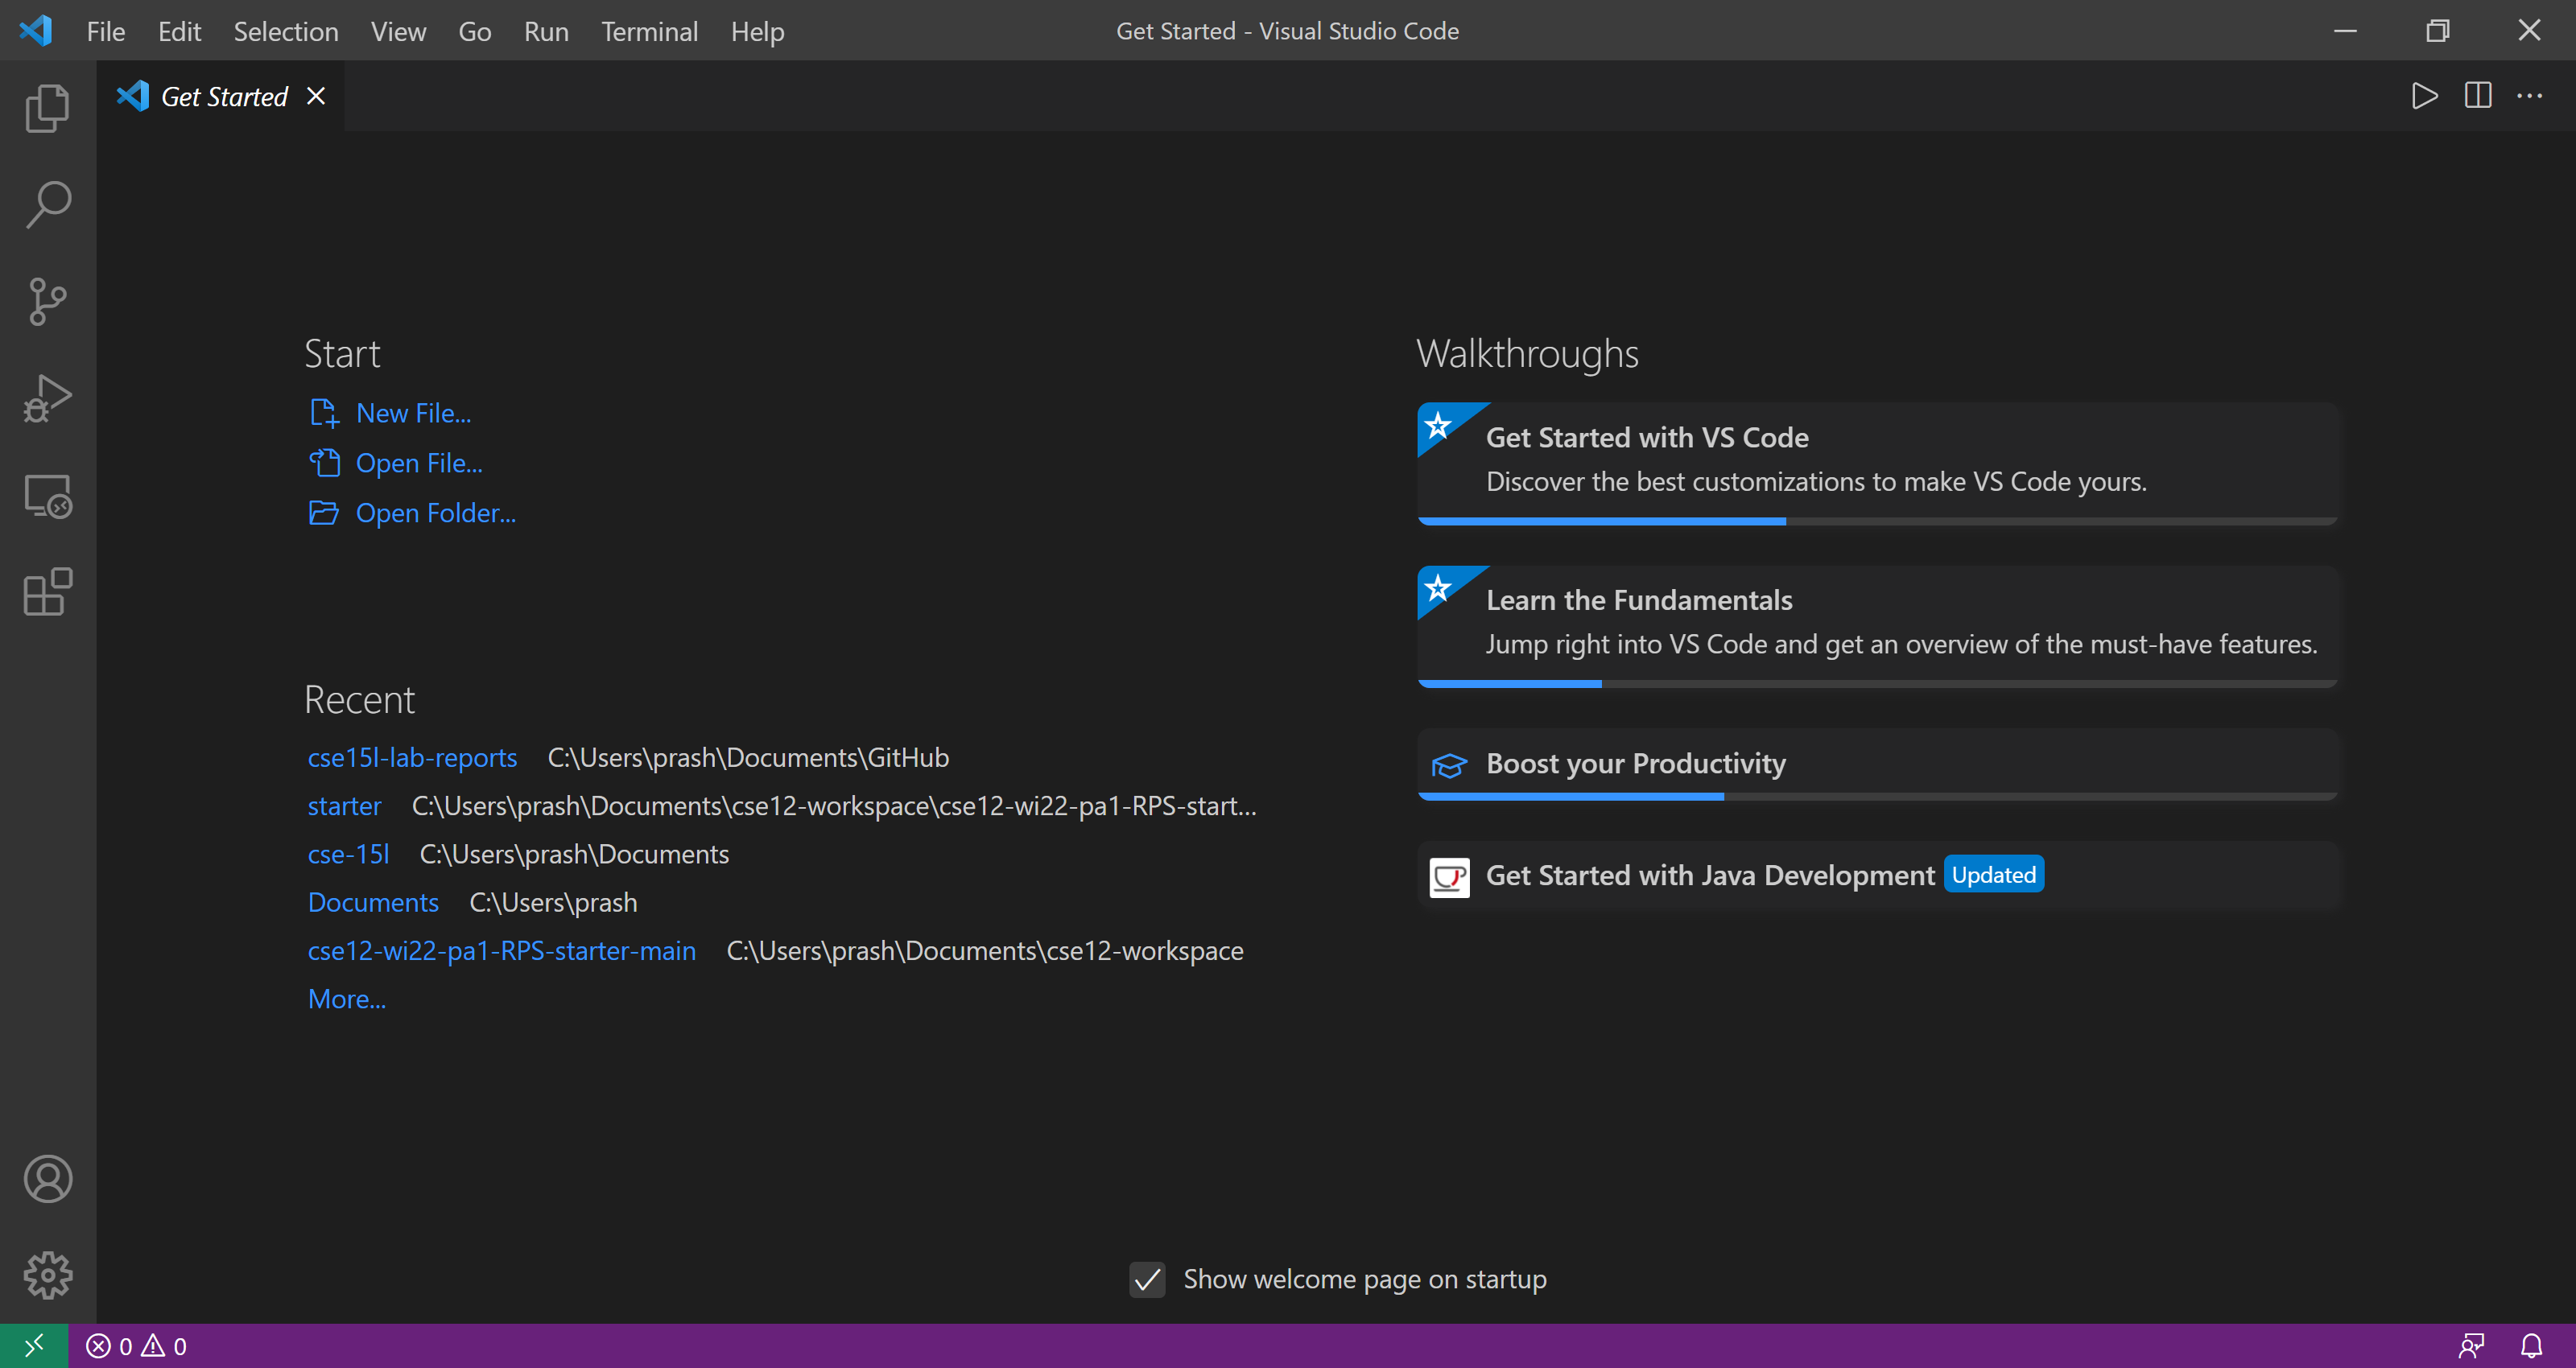
Task: Click the graduation cap icon beside Boost your Productivity
Action: [x=1449, y=765]
